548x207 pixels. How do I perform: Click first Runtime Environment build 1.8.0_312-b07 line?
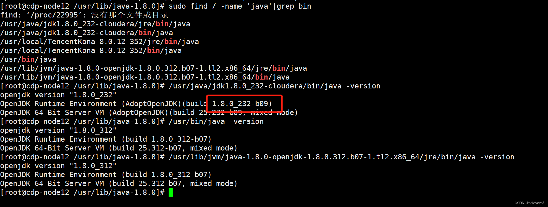[106, 139]
